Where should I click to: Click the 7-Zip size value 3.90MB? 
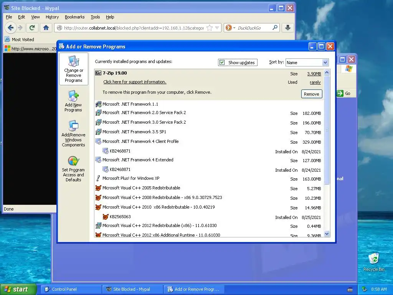tap(314, 74)
